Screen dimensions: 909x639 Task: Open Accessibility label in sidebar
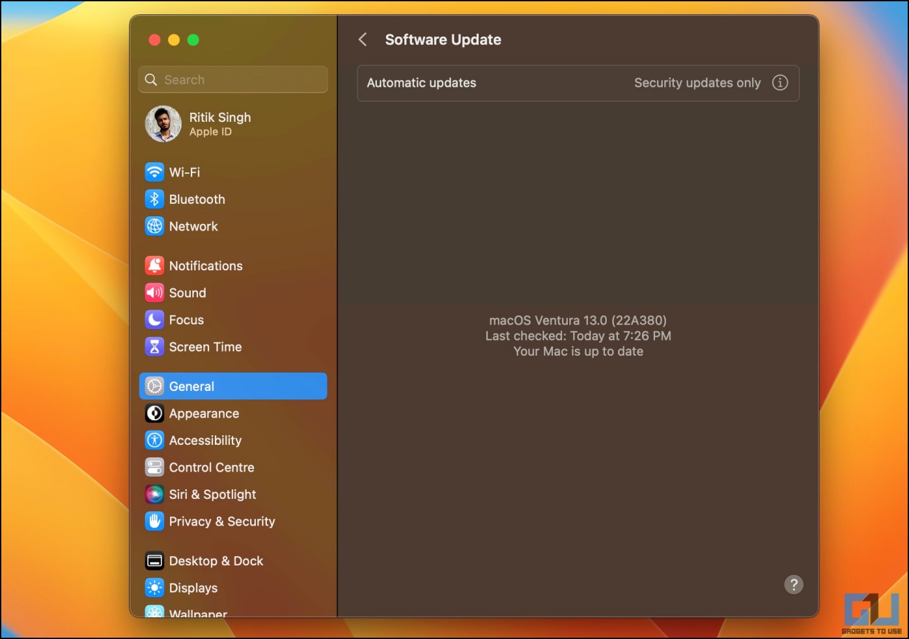[205, 440]
